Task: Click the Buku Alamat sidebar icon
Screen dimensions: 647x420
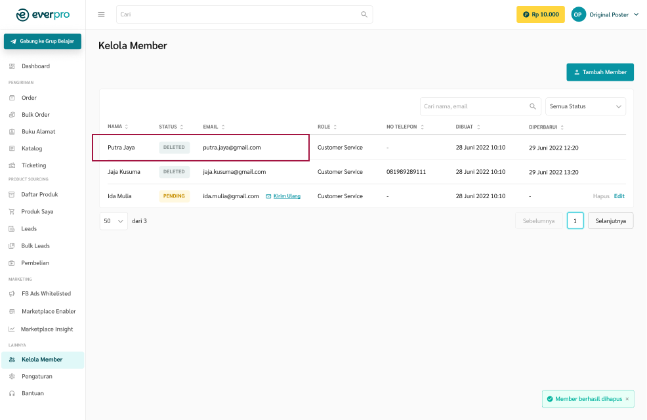Action: [x=12, y=132]
